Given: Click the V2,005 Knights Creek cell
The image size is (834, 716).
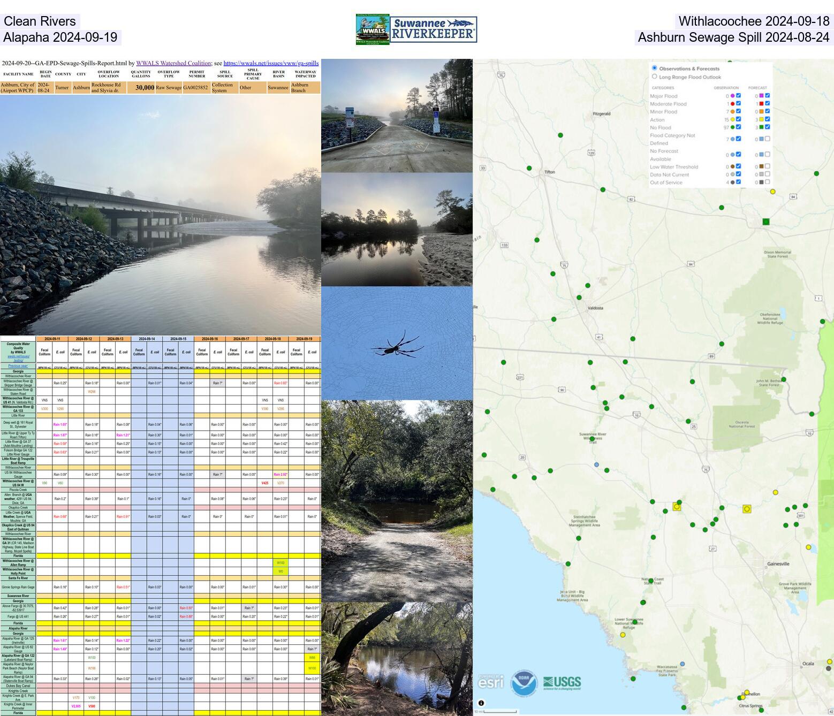Looking at the screenshot, I should 76,706.
